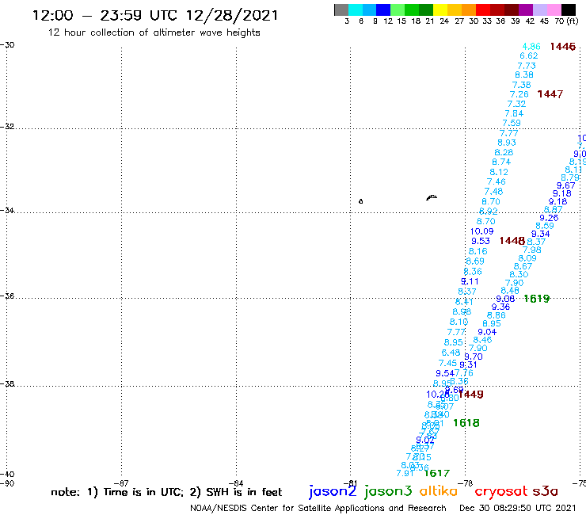Click the -87 longitude axis label
This screenshot has width=586, height=515.
121,483
